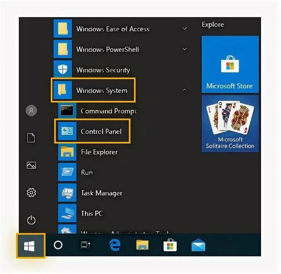Viewport: 281px width, 274px height.
Task: Click the Windows System folder icon
Action: point(62,90)
